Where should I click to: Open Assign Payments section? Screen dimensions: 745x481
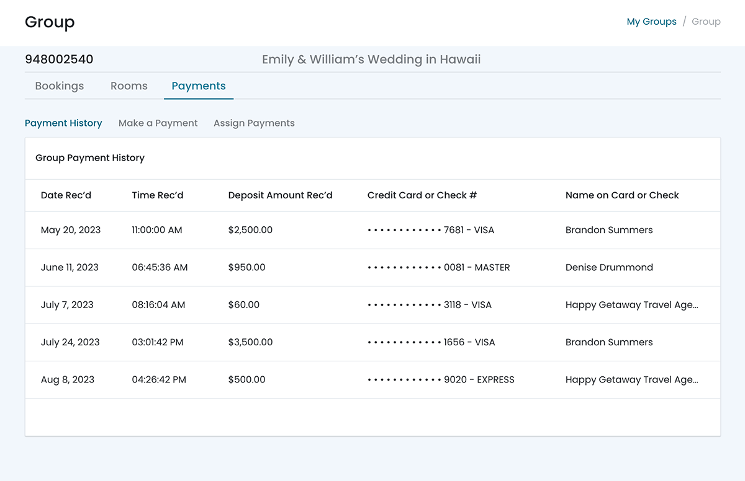coord(254,123)
